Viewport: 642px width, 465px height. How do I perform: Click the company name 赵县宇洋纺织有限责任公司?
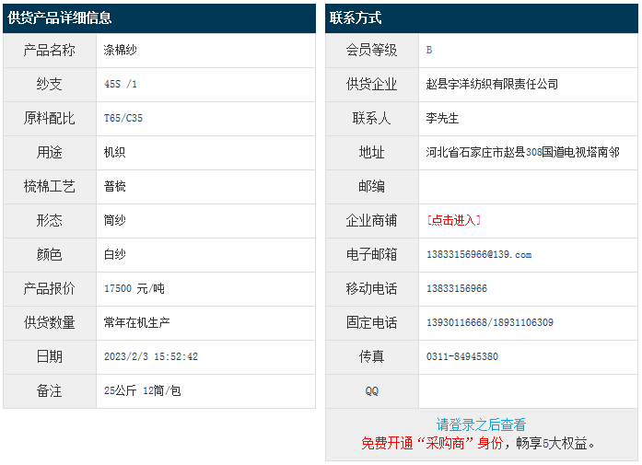[492, 84]
